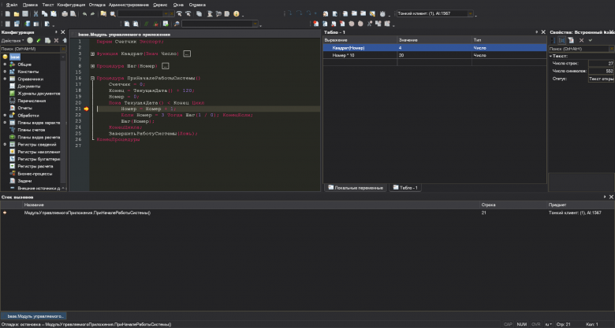Screen dimensions: 615x328
Task: Click the categorized view icon in Свойства panel
Action: tap(561, 40)
